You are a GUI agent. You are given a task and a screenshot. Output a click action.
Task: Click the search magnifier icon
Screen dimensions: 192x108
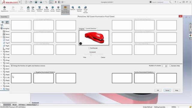pos(170,2)
